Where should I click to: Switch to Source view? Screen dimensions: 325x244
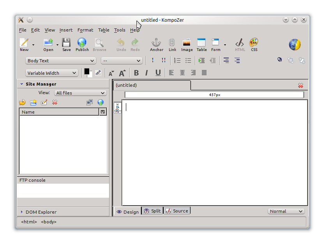pos(177,211)
